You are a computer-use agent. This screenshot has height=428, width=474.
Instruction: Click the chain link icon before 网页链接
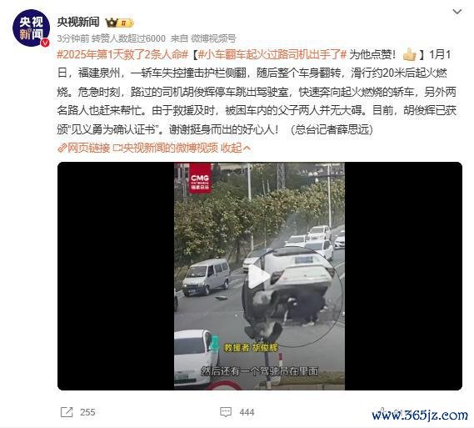62,148
